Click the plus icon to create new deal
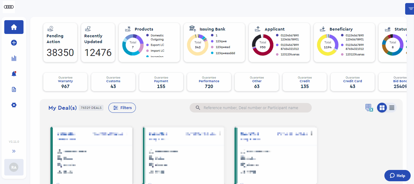This screenshot has width=414, height=184. tap(14, 43)
